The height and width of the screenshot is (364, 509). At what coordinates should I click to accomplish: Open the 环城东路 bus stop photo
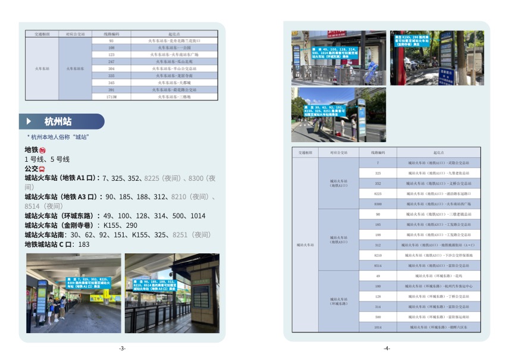338,58
